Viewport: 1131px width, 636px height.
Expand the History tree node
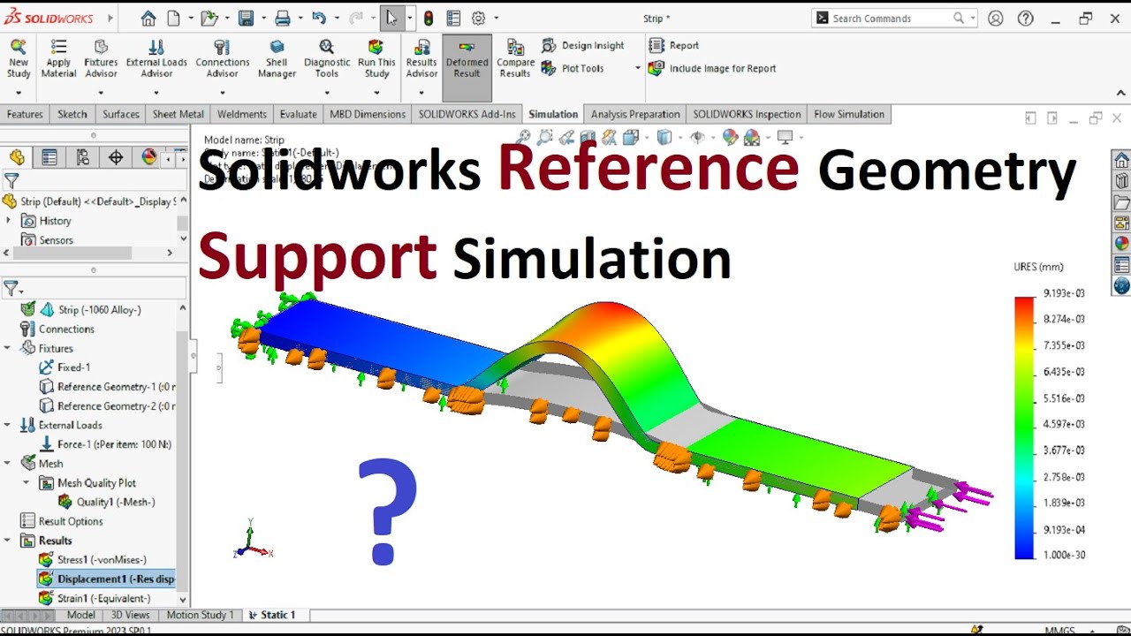10,221
